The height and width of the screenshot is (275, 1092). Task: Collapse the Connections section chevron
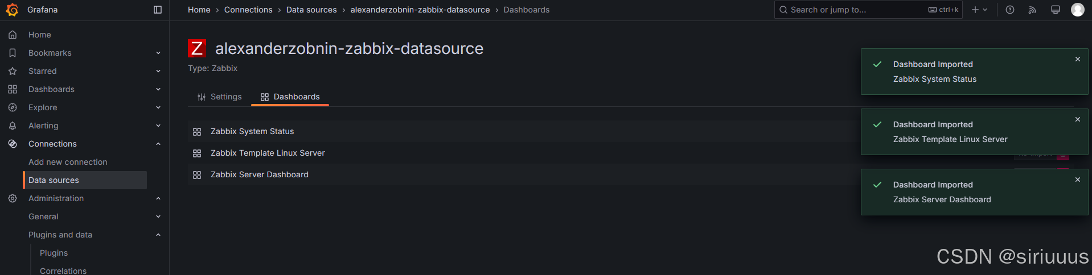158,144
